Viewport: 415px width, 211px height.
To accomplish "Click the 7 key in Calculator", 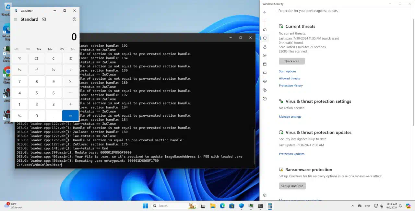I will pyautogui.click(x=19, y=81).
